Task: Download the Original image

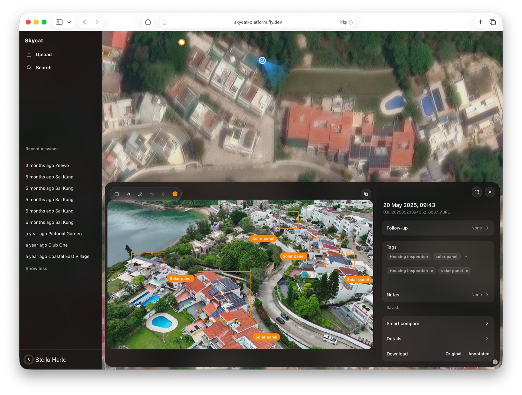Action: (x=453, y=354)
